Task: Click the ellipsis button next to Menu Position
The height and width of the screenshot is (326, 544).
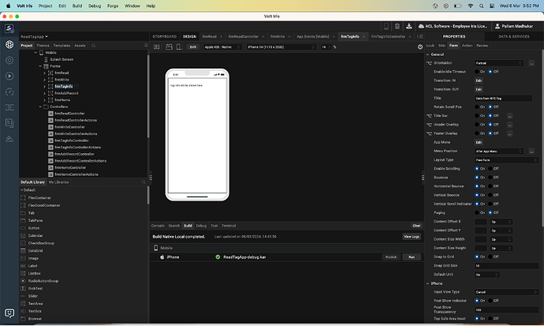Action: 531,152
